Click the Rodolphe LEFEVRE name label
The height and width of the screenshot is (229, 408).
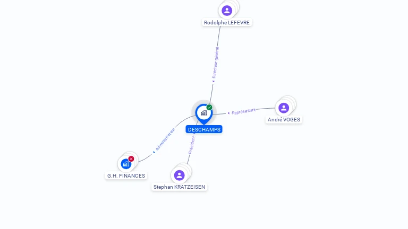click(x=227, y=23)
